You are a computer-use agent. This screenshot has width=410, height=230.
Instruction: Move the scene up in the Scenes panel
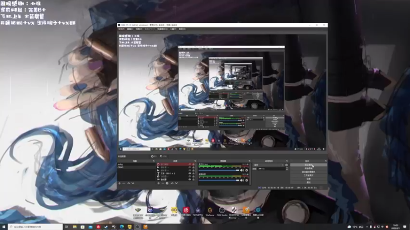point(129,183)
